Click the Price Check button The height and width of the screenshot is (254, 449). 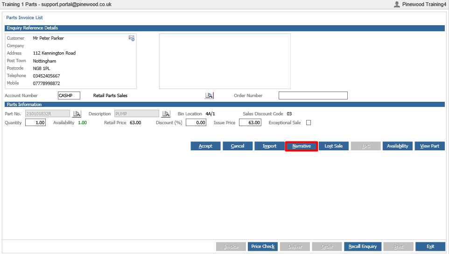[263, 247]
